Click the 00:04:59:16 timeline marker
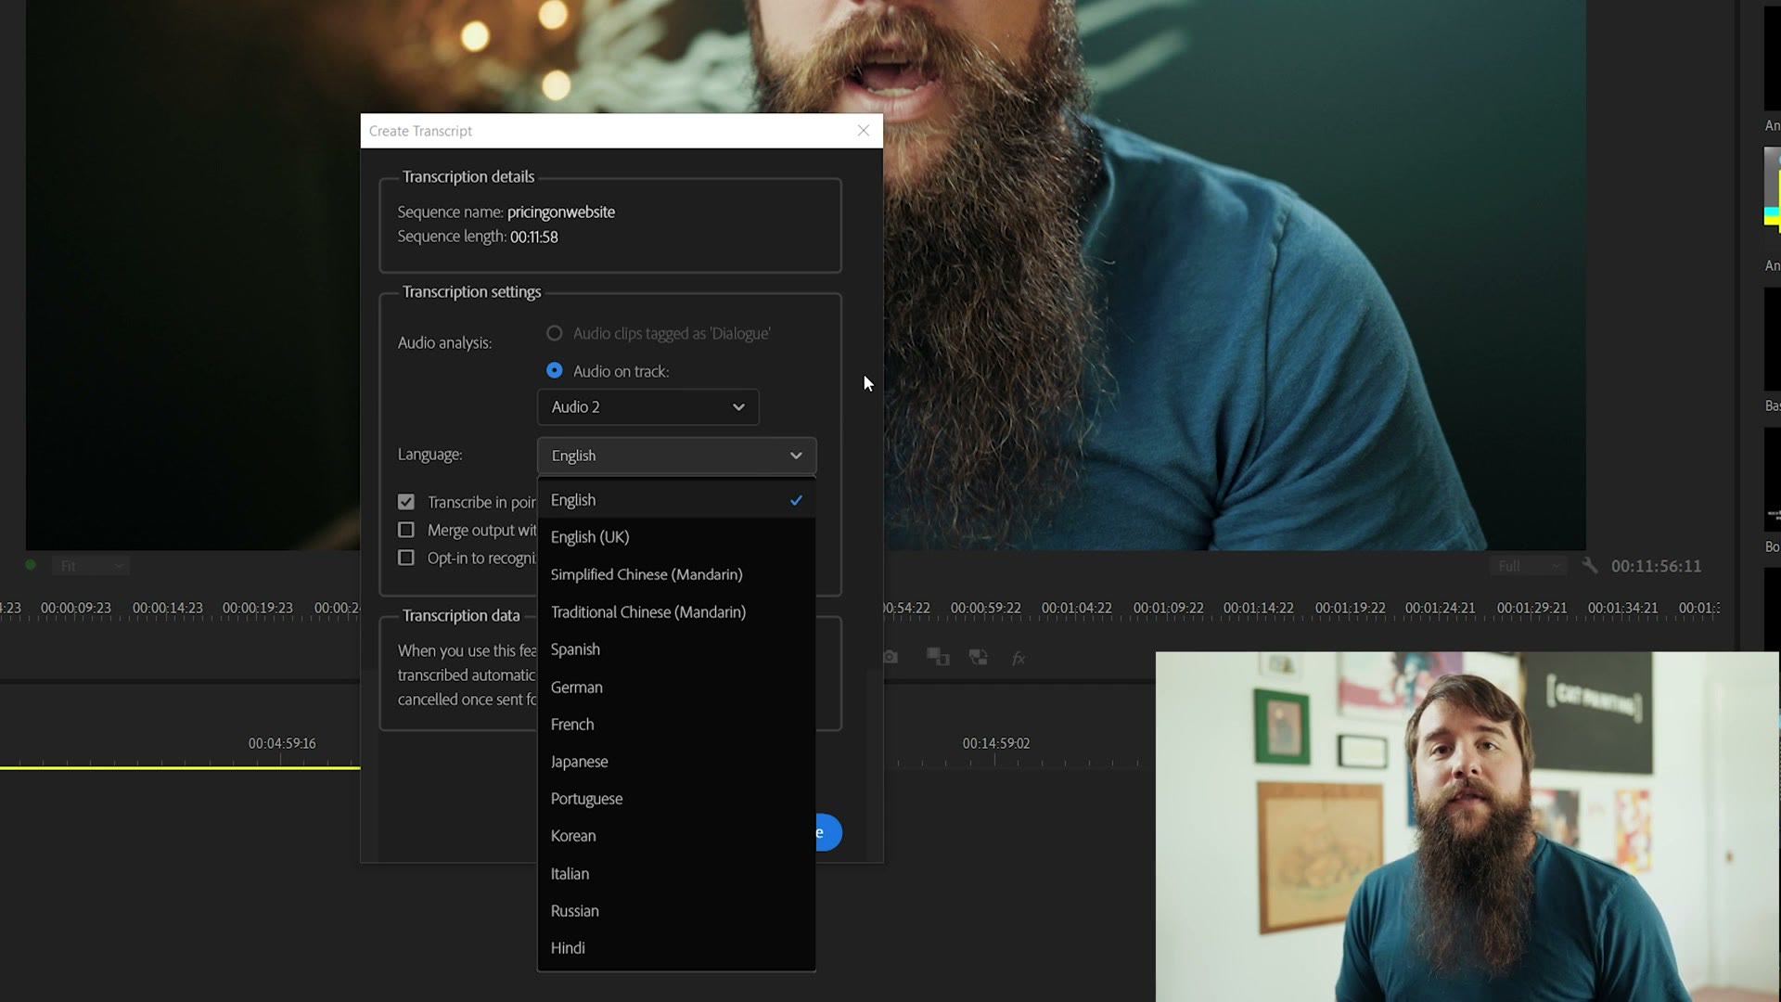This screenshot has width=1781, height=1002. pos(282,743)
